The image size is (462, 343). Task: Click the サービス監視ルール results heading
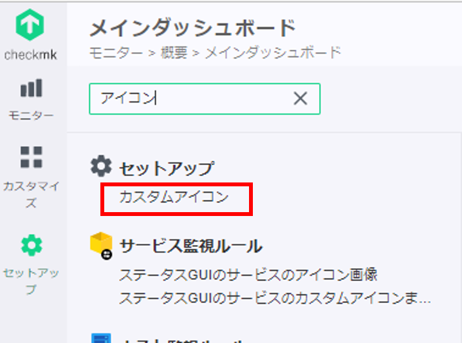[190, 246]
